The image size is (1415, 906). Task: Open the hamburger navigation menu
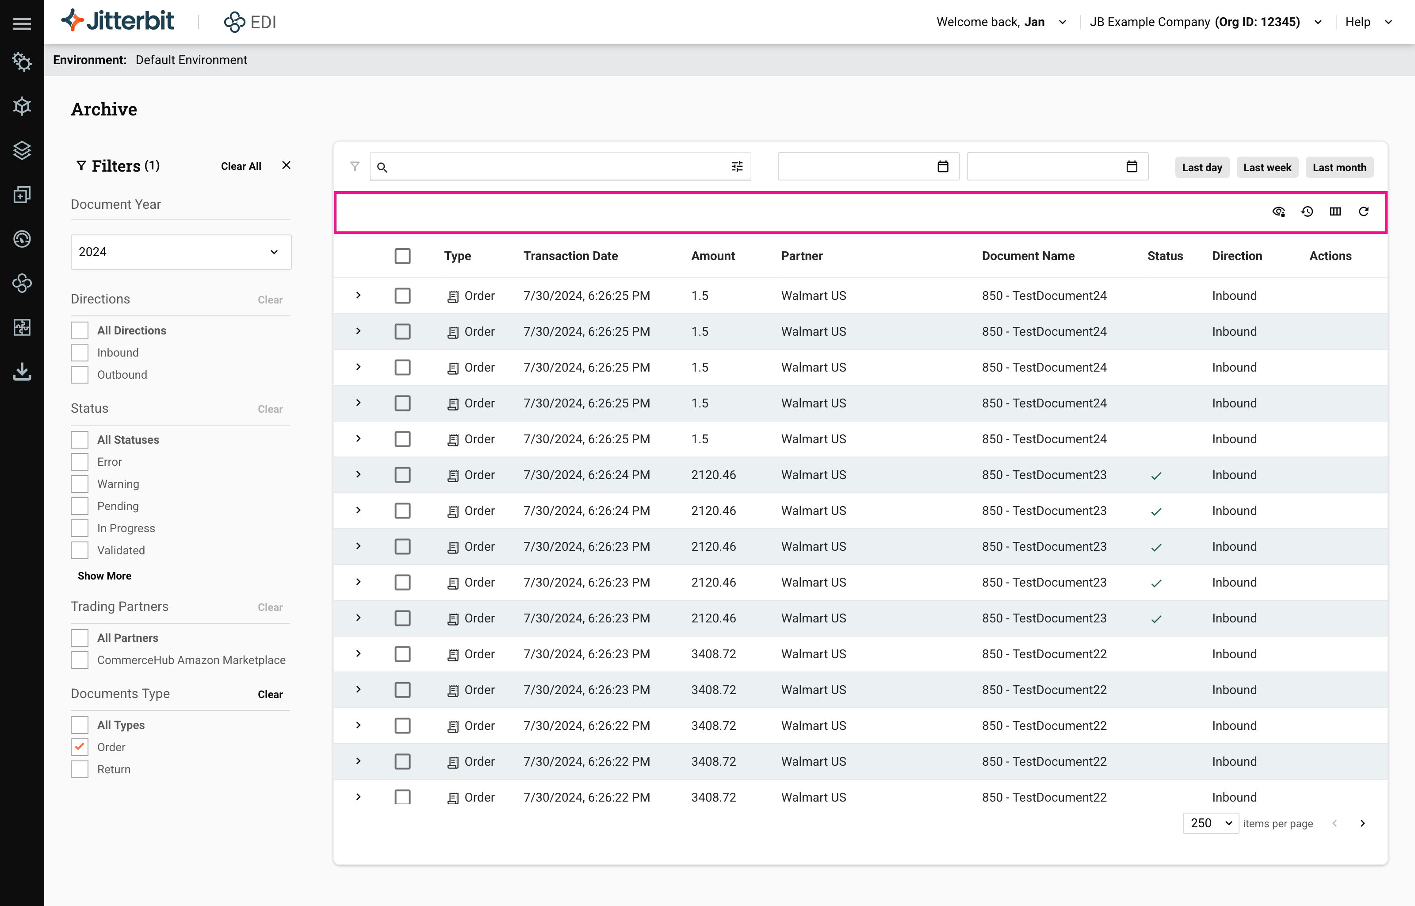tap(22, 23)
